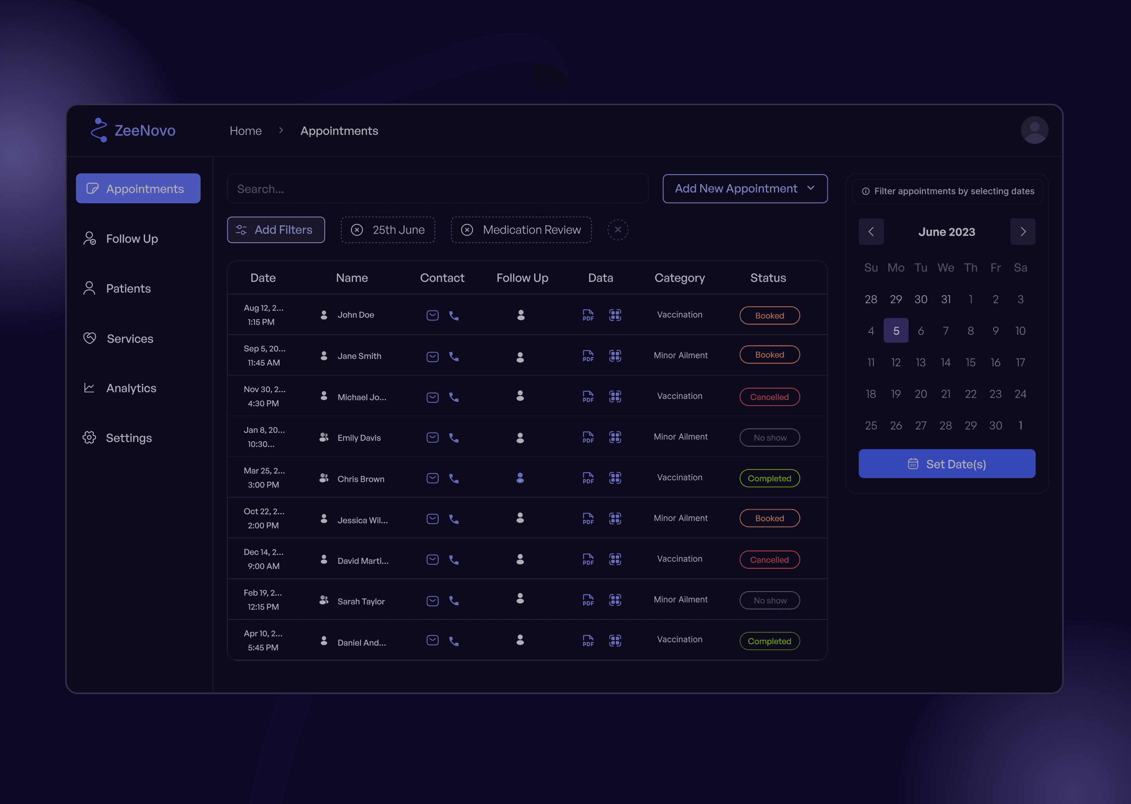Image resolution: width=1131 pixels, height=804 pixels.
Task: Click John Doe's email contact icon
Action: (432, 315)
